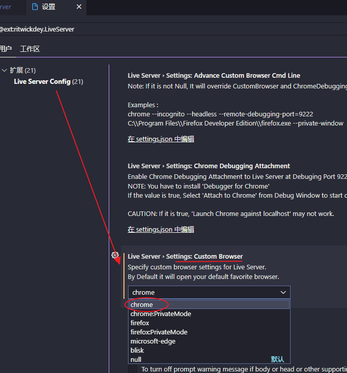Image resolution: width=347 pixels, height=373 pixels.
Task: Toggle the Custom Browser dropdown arrow
Action: click(x=283, y=292)
